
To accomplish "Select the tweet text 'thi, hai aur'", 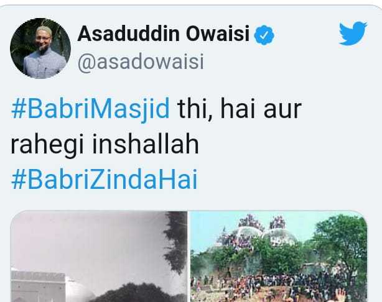I will click(x=240, y=109).
